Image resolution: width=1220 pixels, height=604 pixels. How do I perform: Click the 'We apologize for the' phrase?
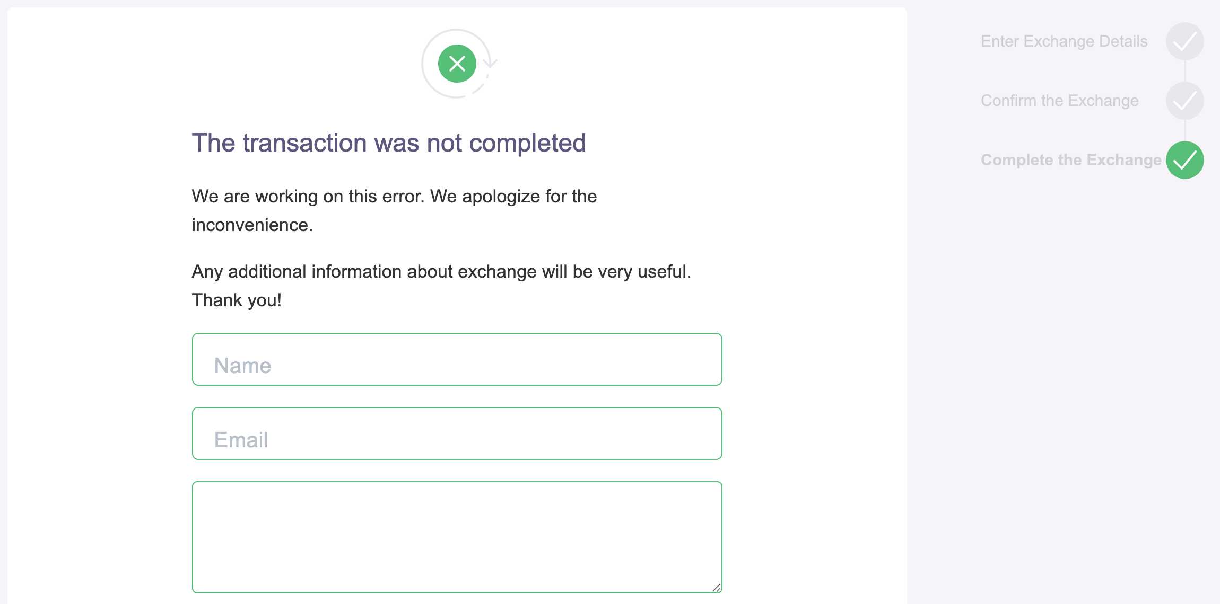pyautogui.click(x=513, y=197)
